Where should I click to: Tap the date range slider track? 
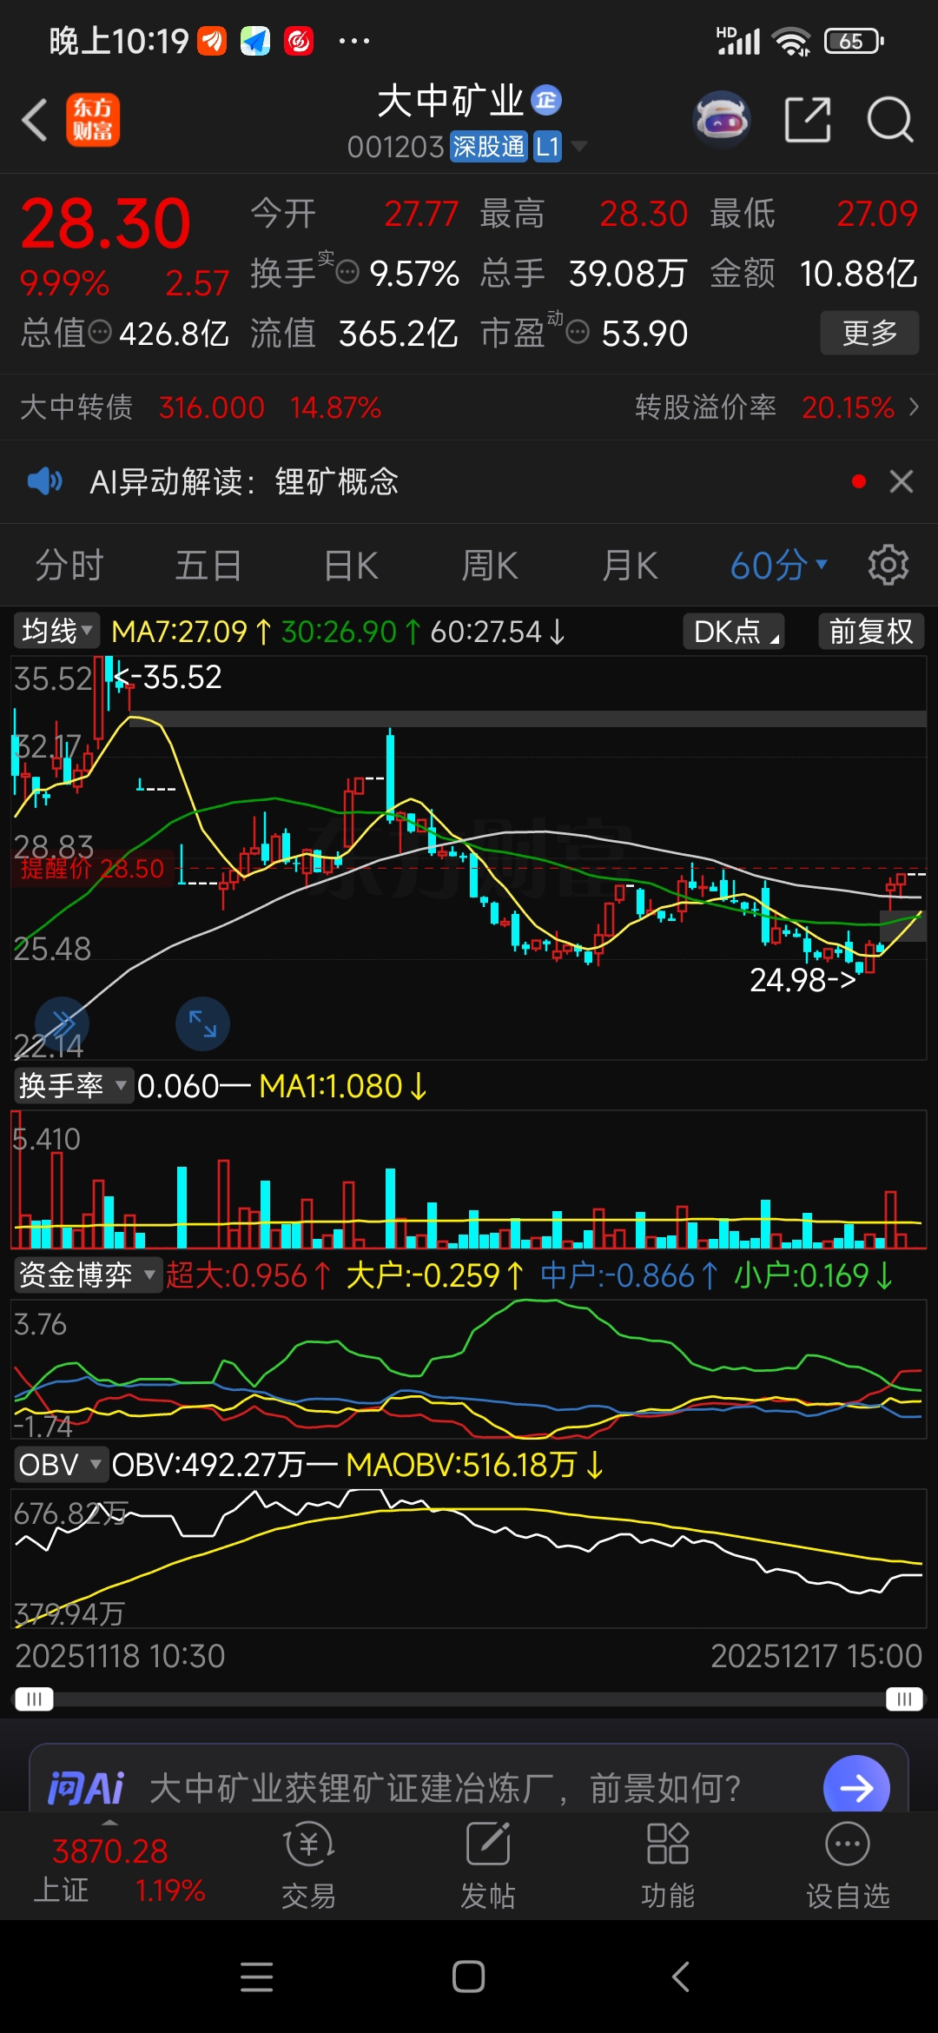(469, 1699)
